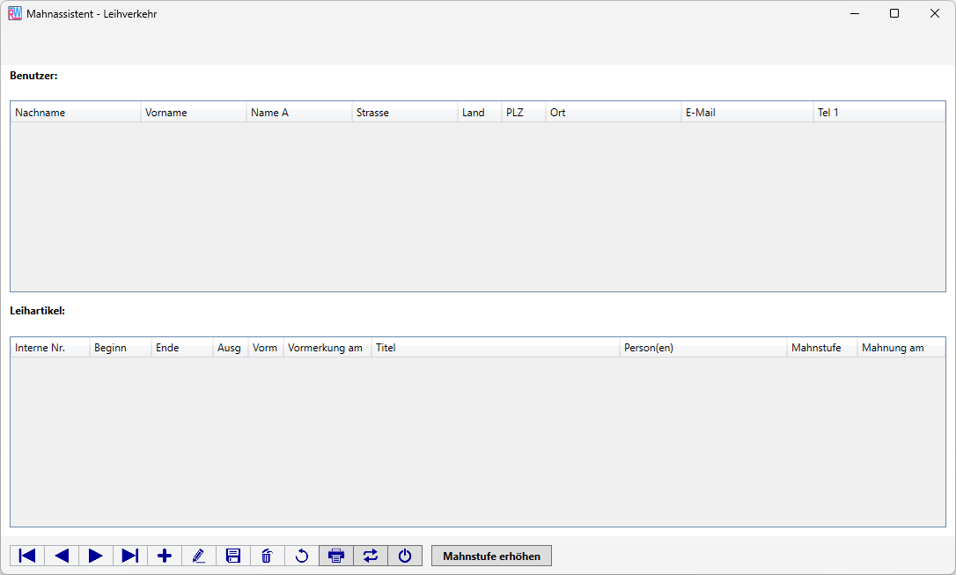The width and height of the screenshot is (956, 575).
Task: Click the PLZ column header
Action: [x=524, y=112]
